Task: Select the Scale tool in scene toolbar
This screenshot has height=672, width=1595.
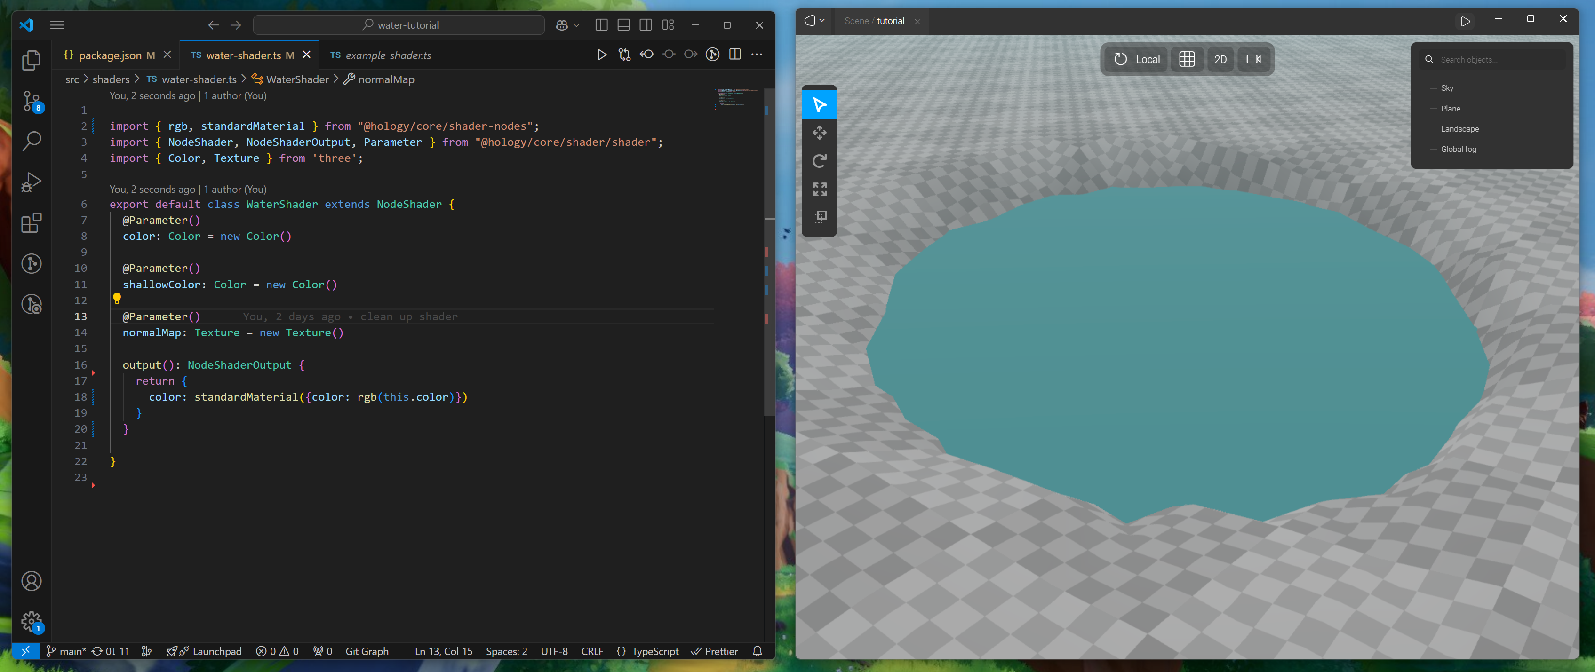Action: click(819, 190)
